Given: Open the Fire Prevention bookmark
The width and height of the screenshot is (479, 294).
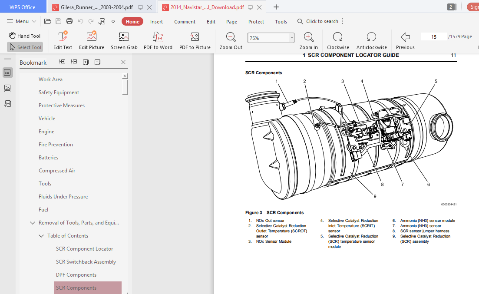Looking at the screenshot, I should pyautogui.click(x=56, y=145).
